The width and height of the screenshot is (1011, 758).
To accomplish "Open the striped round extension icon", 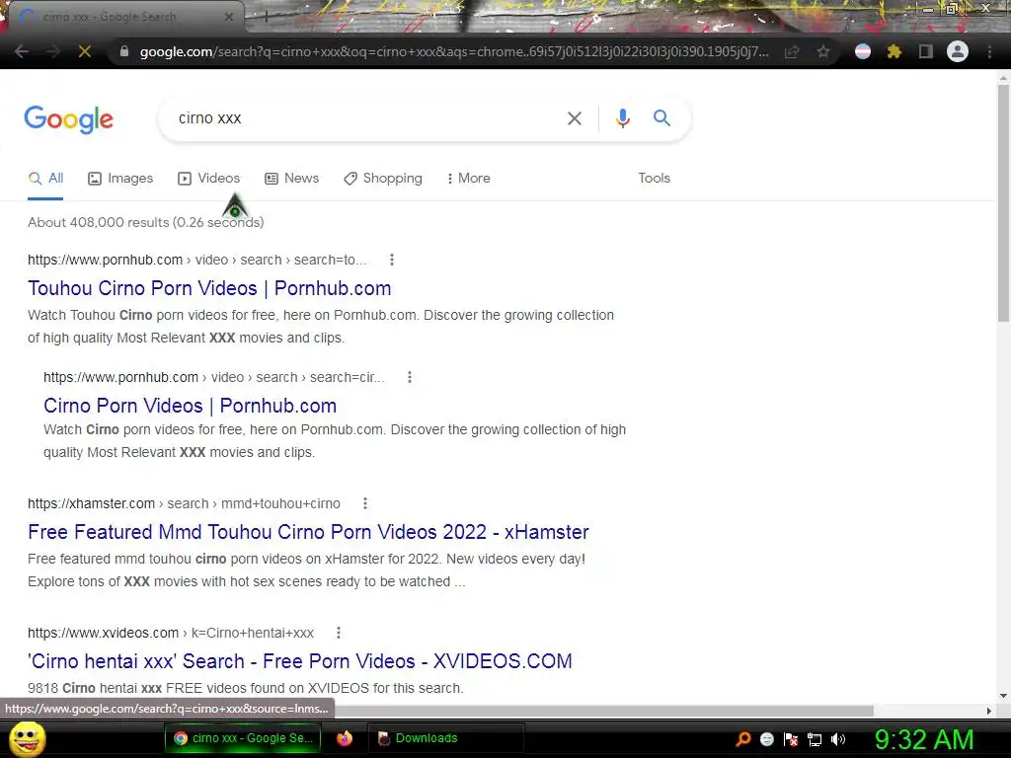I will (x=863, y=51).
